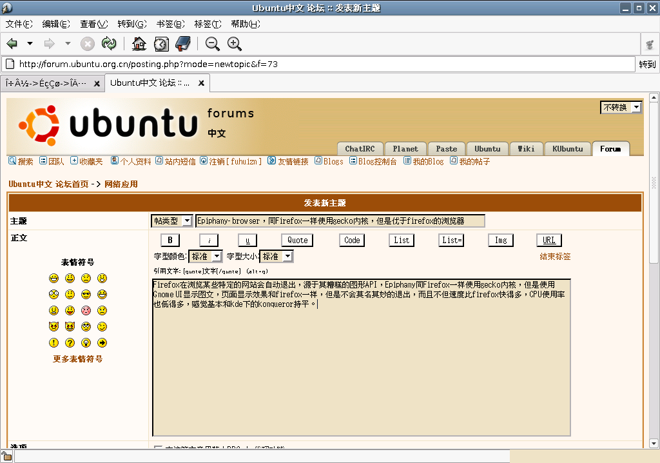Open the 字型大小 font size dropdown
Image resolution: width=660 pixels, height=463 pixels.
[276, 256]
